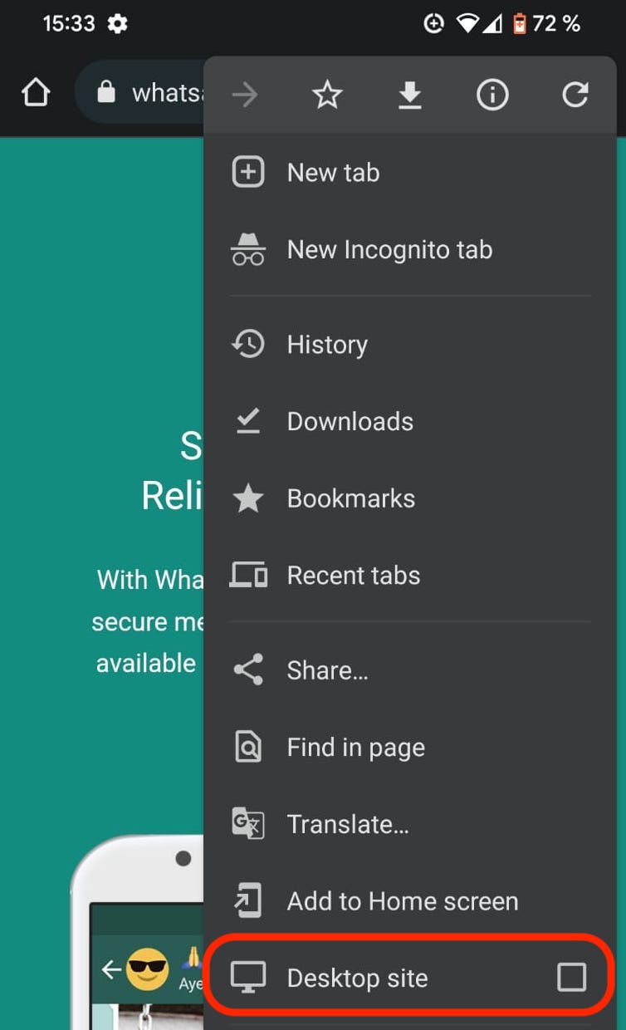The height and width of the screenshot is (1030, 626).
Task: Choose Translate from the menu
Action: coord(348,824)
